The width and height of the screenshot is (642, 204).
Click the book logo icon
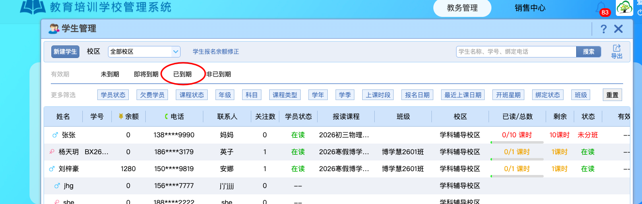[x=32, y=7]
